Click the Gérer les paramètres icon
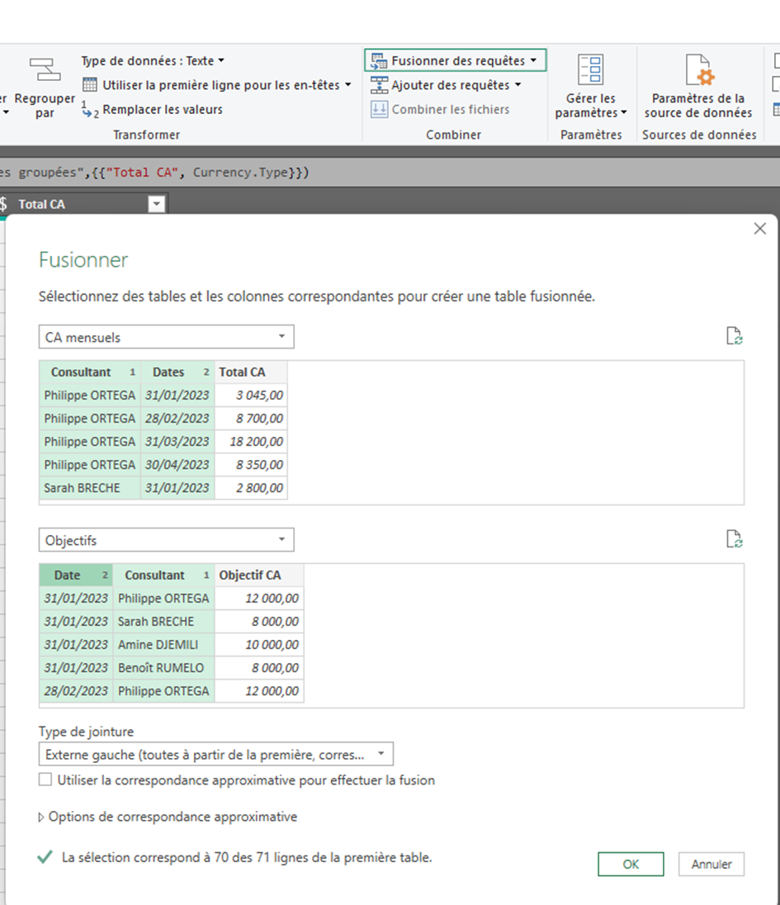780x905 pixels. pos(590,70)
